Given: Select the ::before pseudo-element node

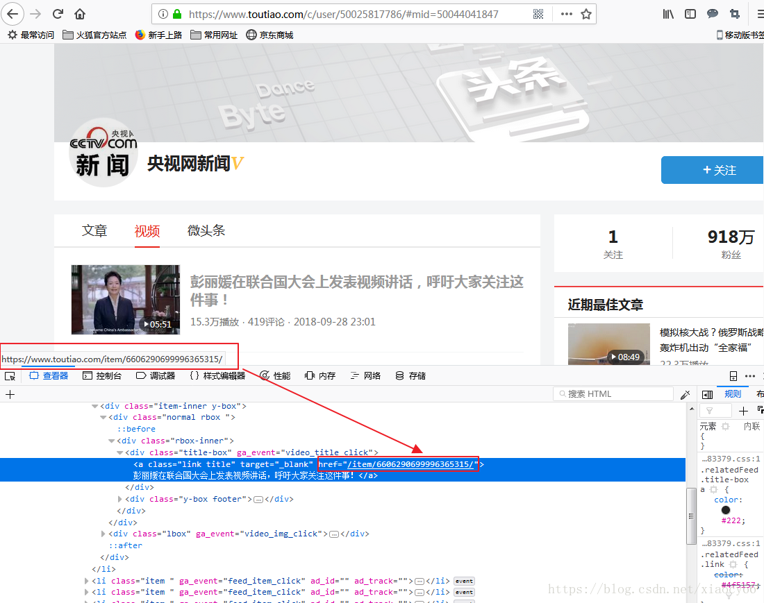Looking at the screenshot, I should click(x=136, y=430).
